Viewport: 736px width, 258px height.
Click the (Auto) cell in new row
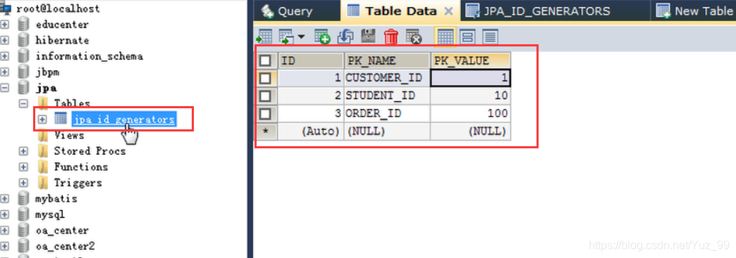pyautogui.click(x=311, y=131)
